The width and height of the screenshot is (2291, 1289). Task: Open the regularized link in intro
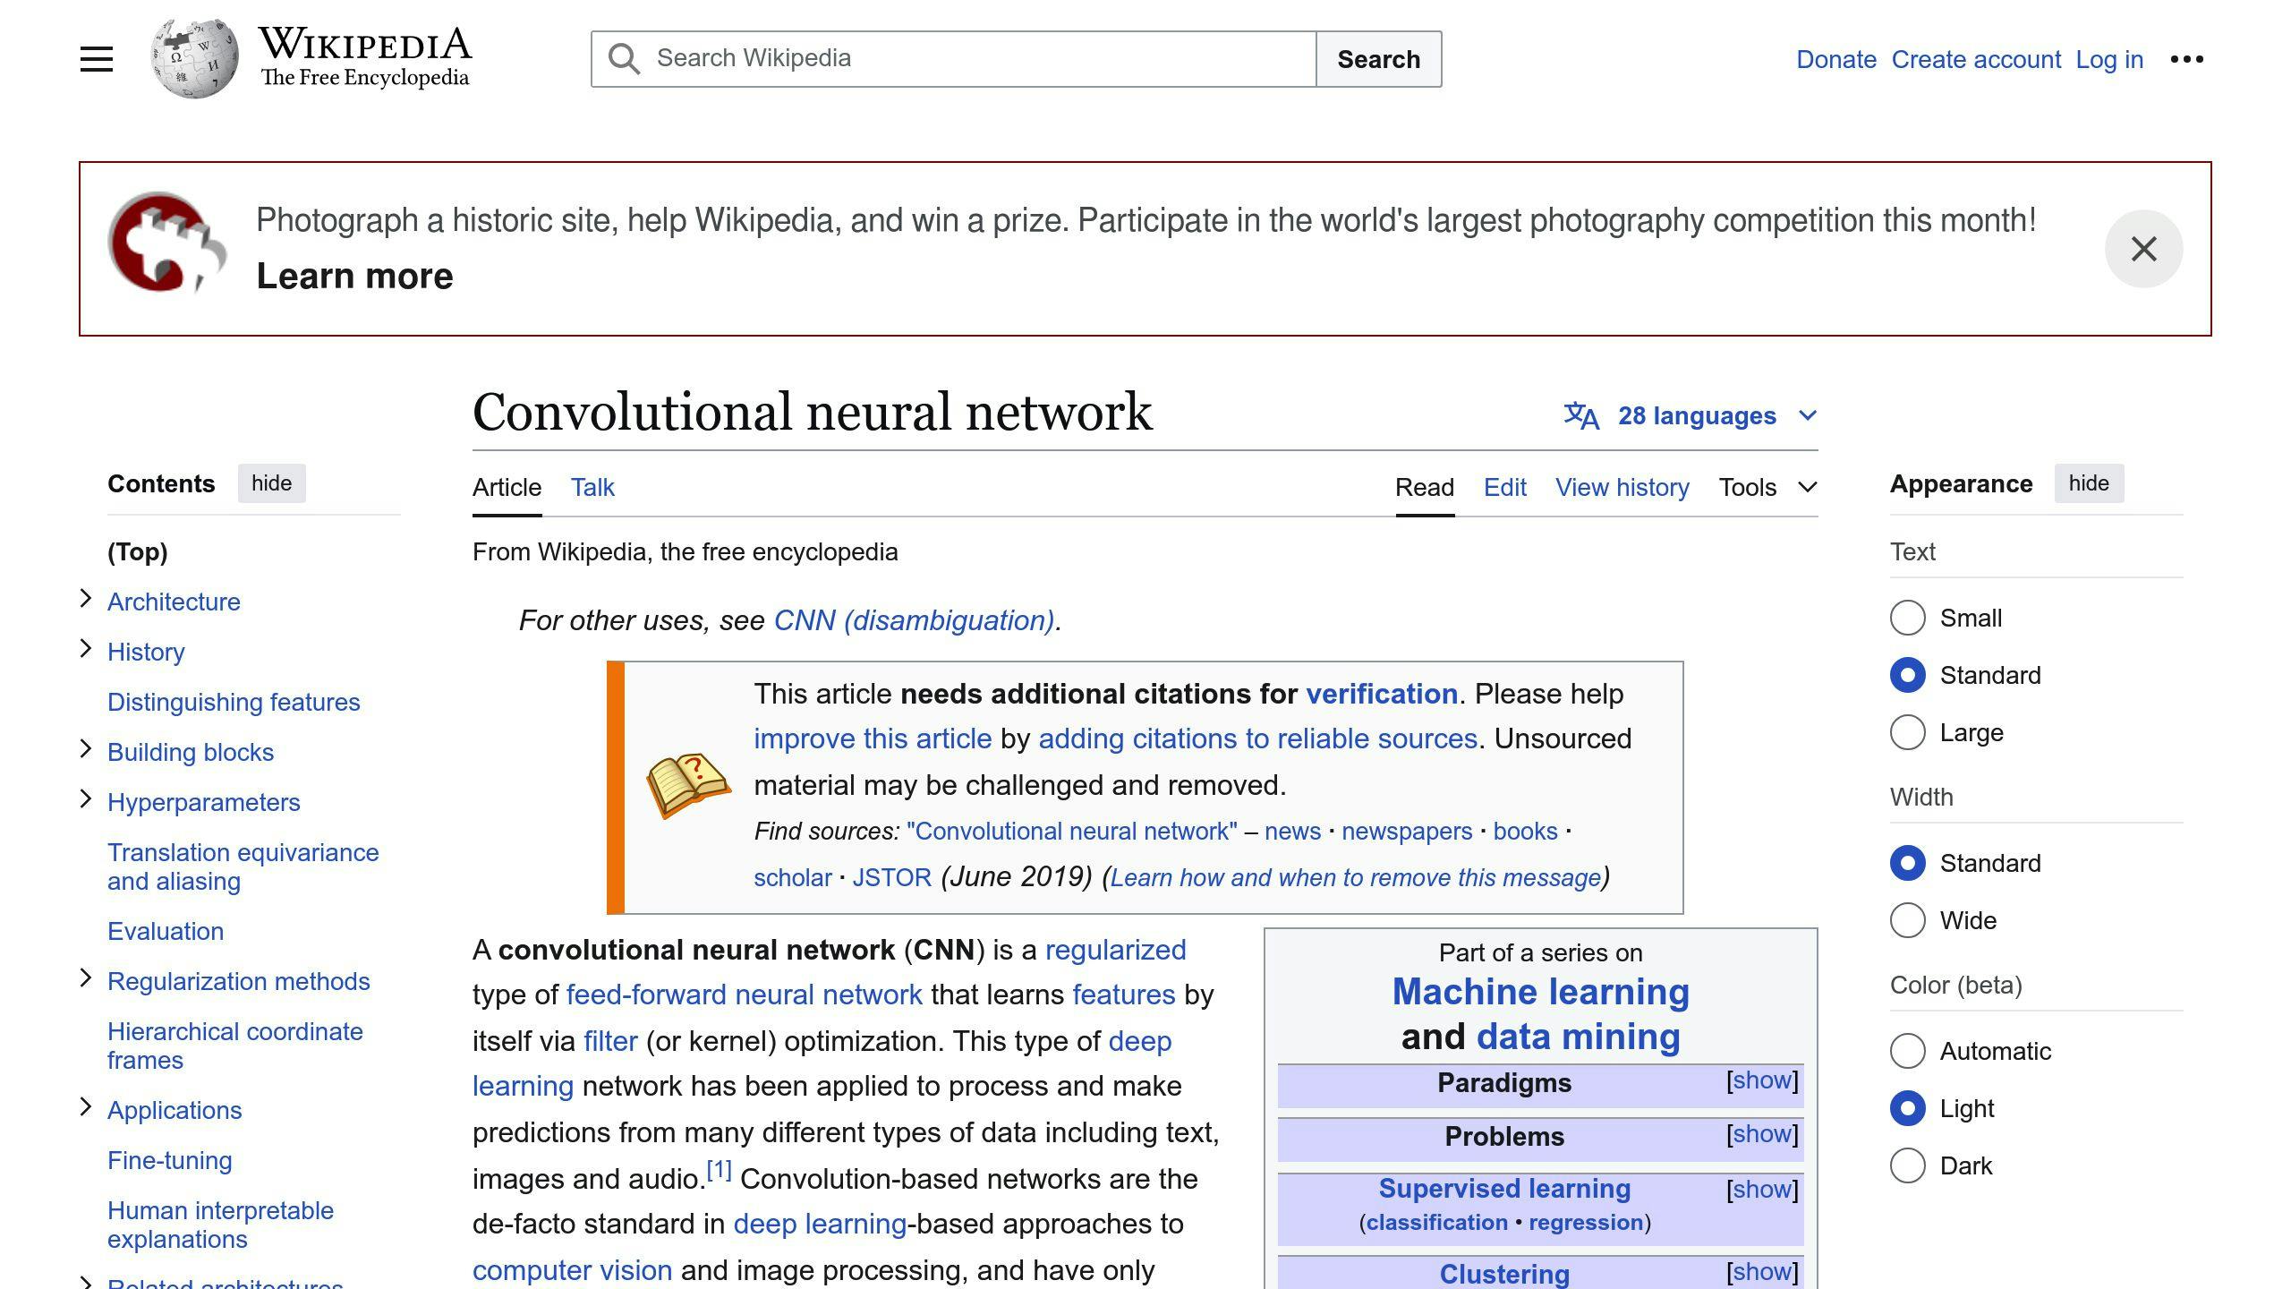pos(1115,950)
